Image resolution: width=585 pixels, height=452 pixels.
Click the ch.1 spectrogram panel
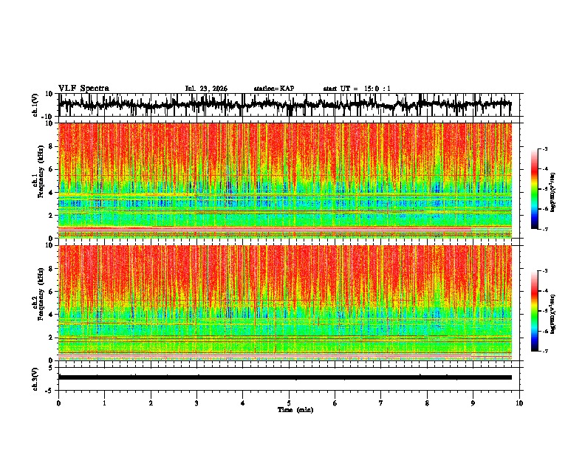pos(285,180)
